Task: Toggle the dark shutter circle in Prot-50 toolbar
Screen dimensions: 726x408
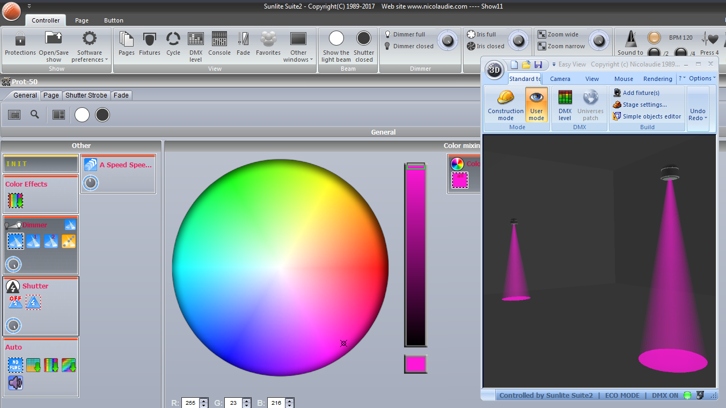Action: coord(102,115)
